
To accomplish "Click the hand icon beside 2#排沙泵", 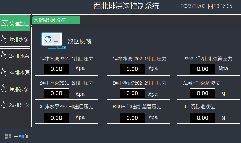I will tap(4, 105).
